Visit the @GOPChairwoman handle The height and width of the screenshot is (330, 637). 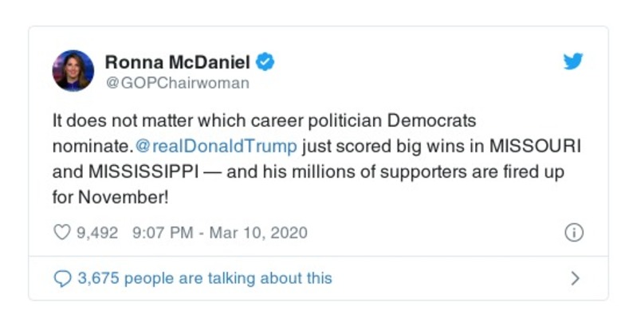coord(177,83)
